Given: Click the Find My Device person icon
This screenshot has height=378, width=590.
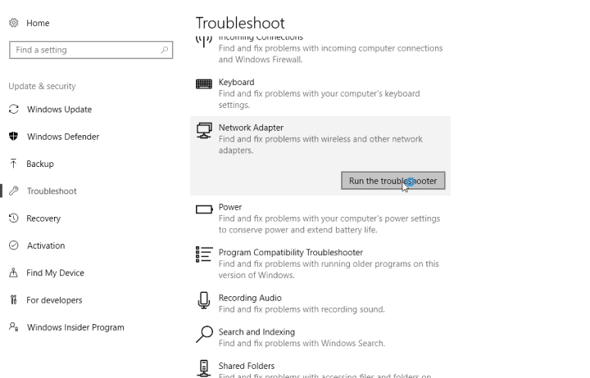Looking at the screenshot, I should [x=13, y=273].
